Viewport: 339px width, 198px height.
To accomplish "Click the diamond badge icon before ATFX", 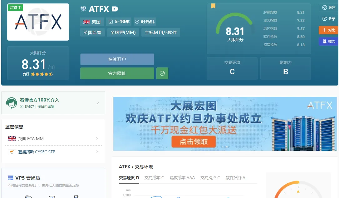I will [x=83, y=9].
